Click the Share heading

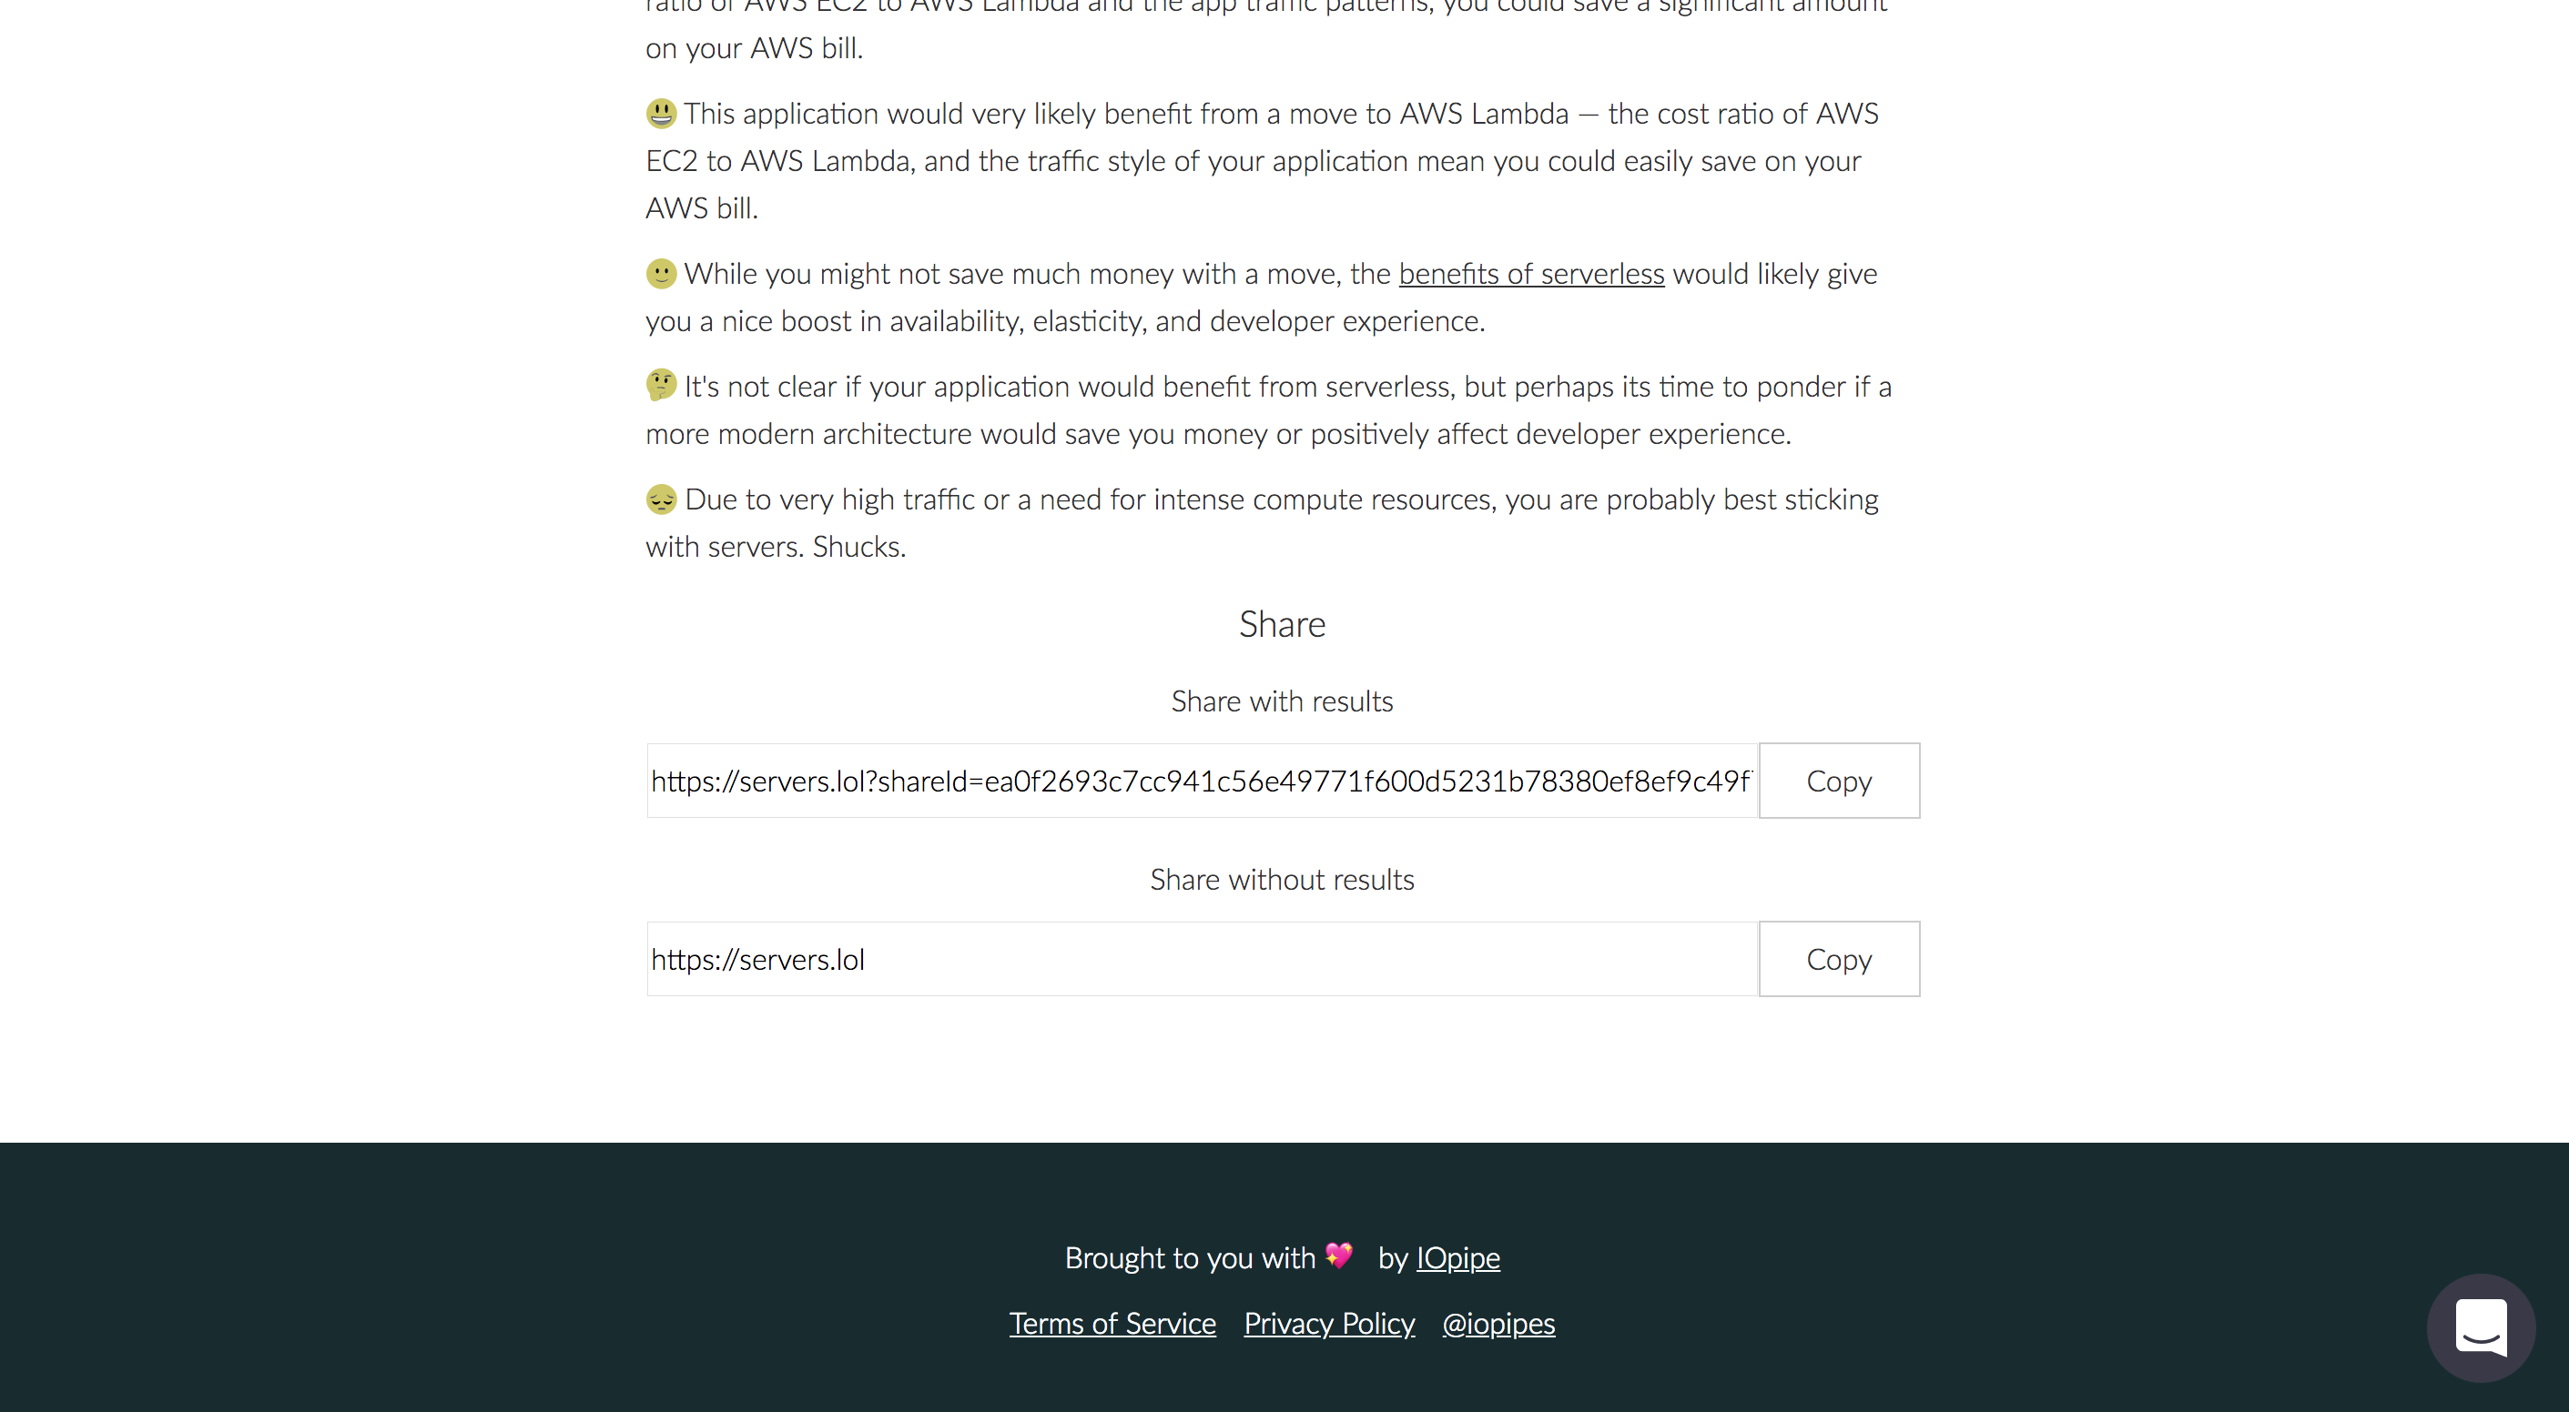(x=1283, y=623)
